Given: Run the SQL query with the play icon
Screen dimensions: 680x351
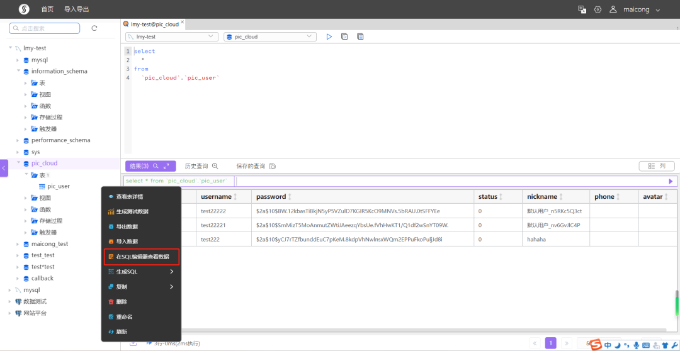Looking at the screenshot, I should pyautogui.click(x=329, y=36).
